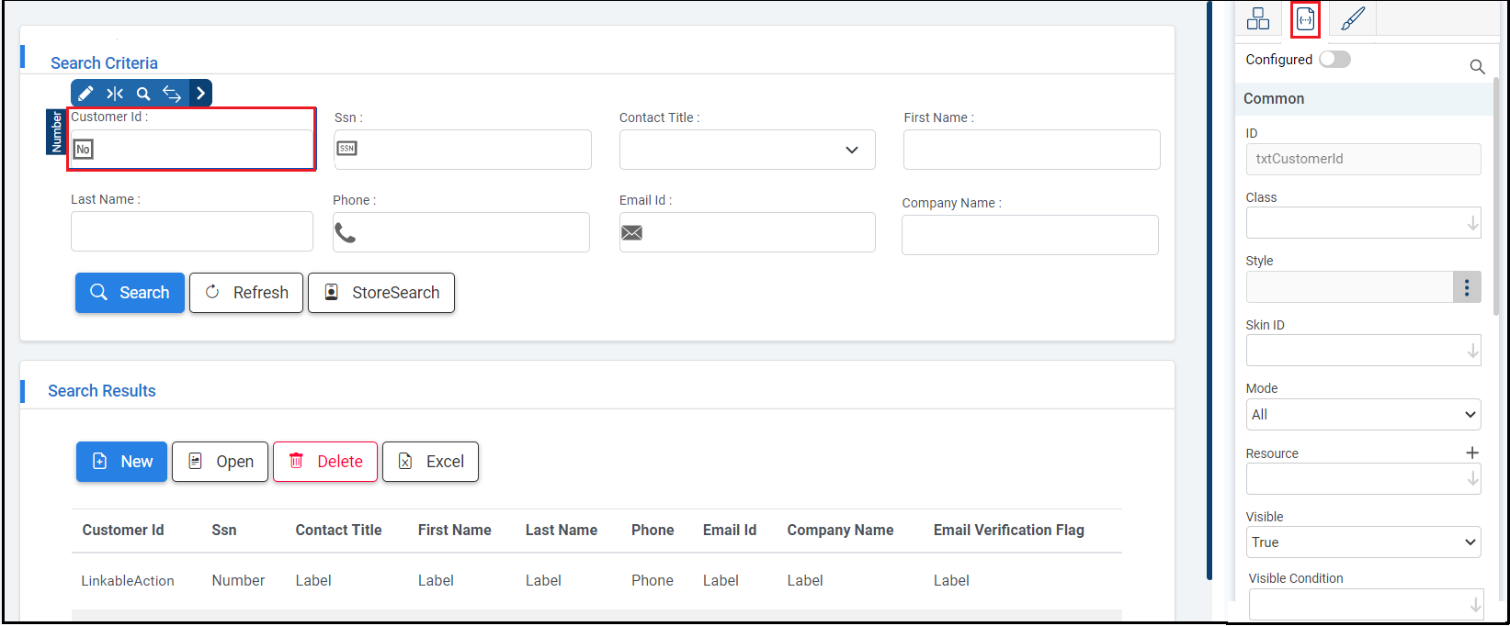Click the swap arrows icon on the field toolbar
This screenshot has height=626, width=1510.
coord(172,94)
